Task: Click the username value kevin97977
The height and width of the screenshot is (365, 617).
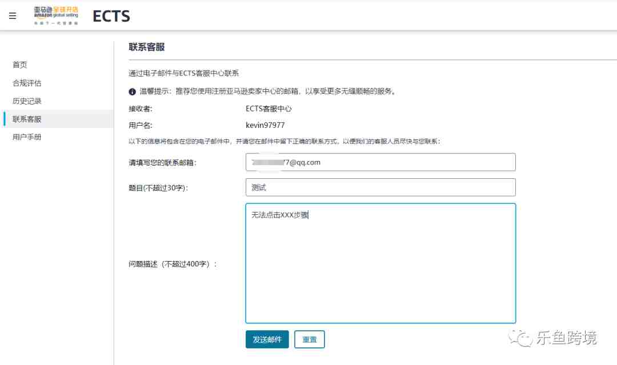Action: click(265, 125)
